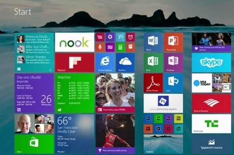This screenshot has width=234, height=155.
Task: Open the SkyDrive cloud tile
Action: (x=125, y=62)
